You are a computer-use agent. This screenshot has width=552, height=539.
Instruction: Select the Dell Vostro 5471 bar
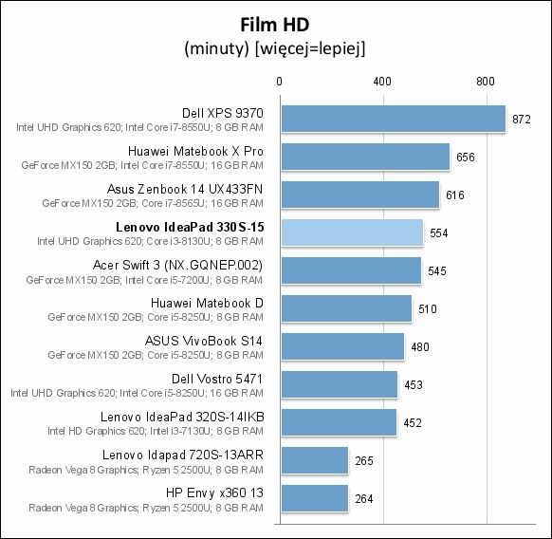tap(340, 384)
